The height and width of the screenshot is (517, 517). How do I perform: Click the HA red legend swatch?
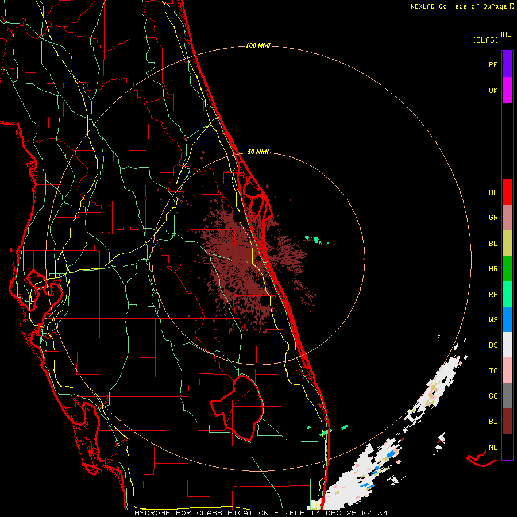[x=507, y=192]
